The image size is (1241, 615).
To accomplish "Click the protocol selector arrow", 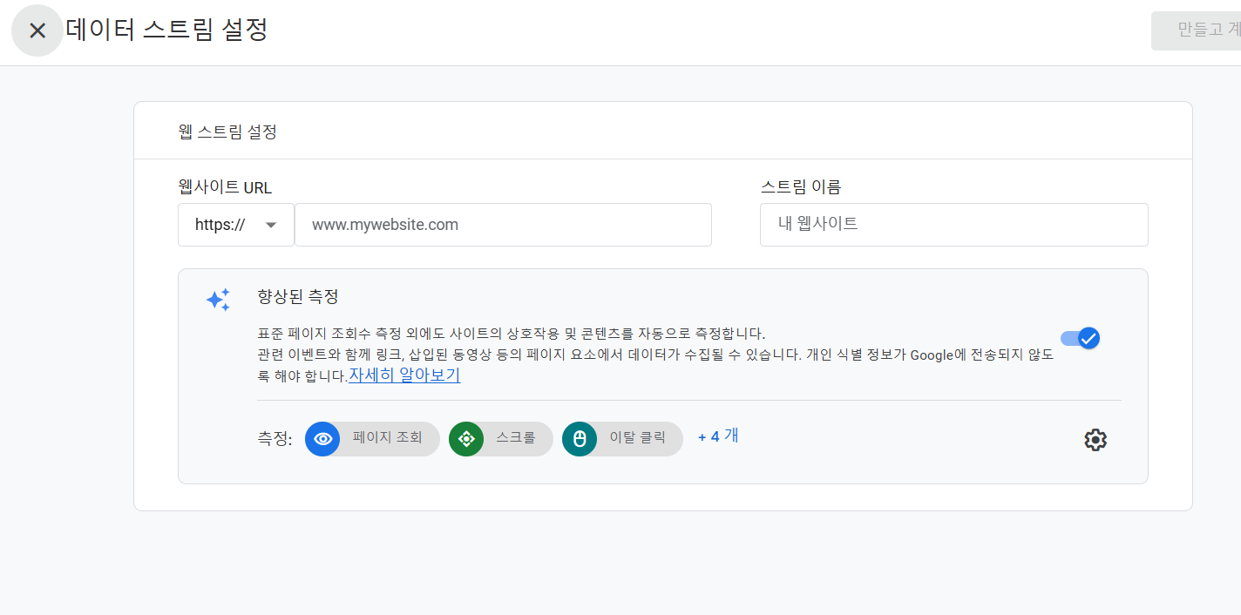I will pyautogui.click(x=271, y=224).
